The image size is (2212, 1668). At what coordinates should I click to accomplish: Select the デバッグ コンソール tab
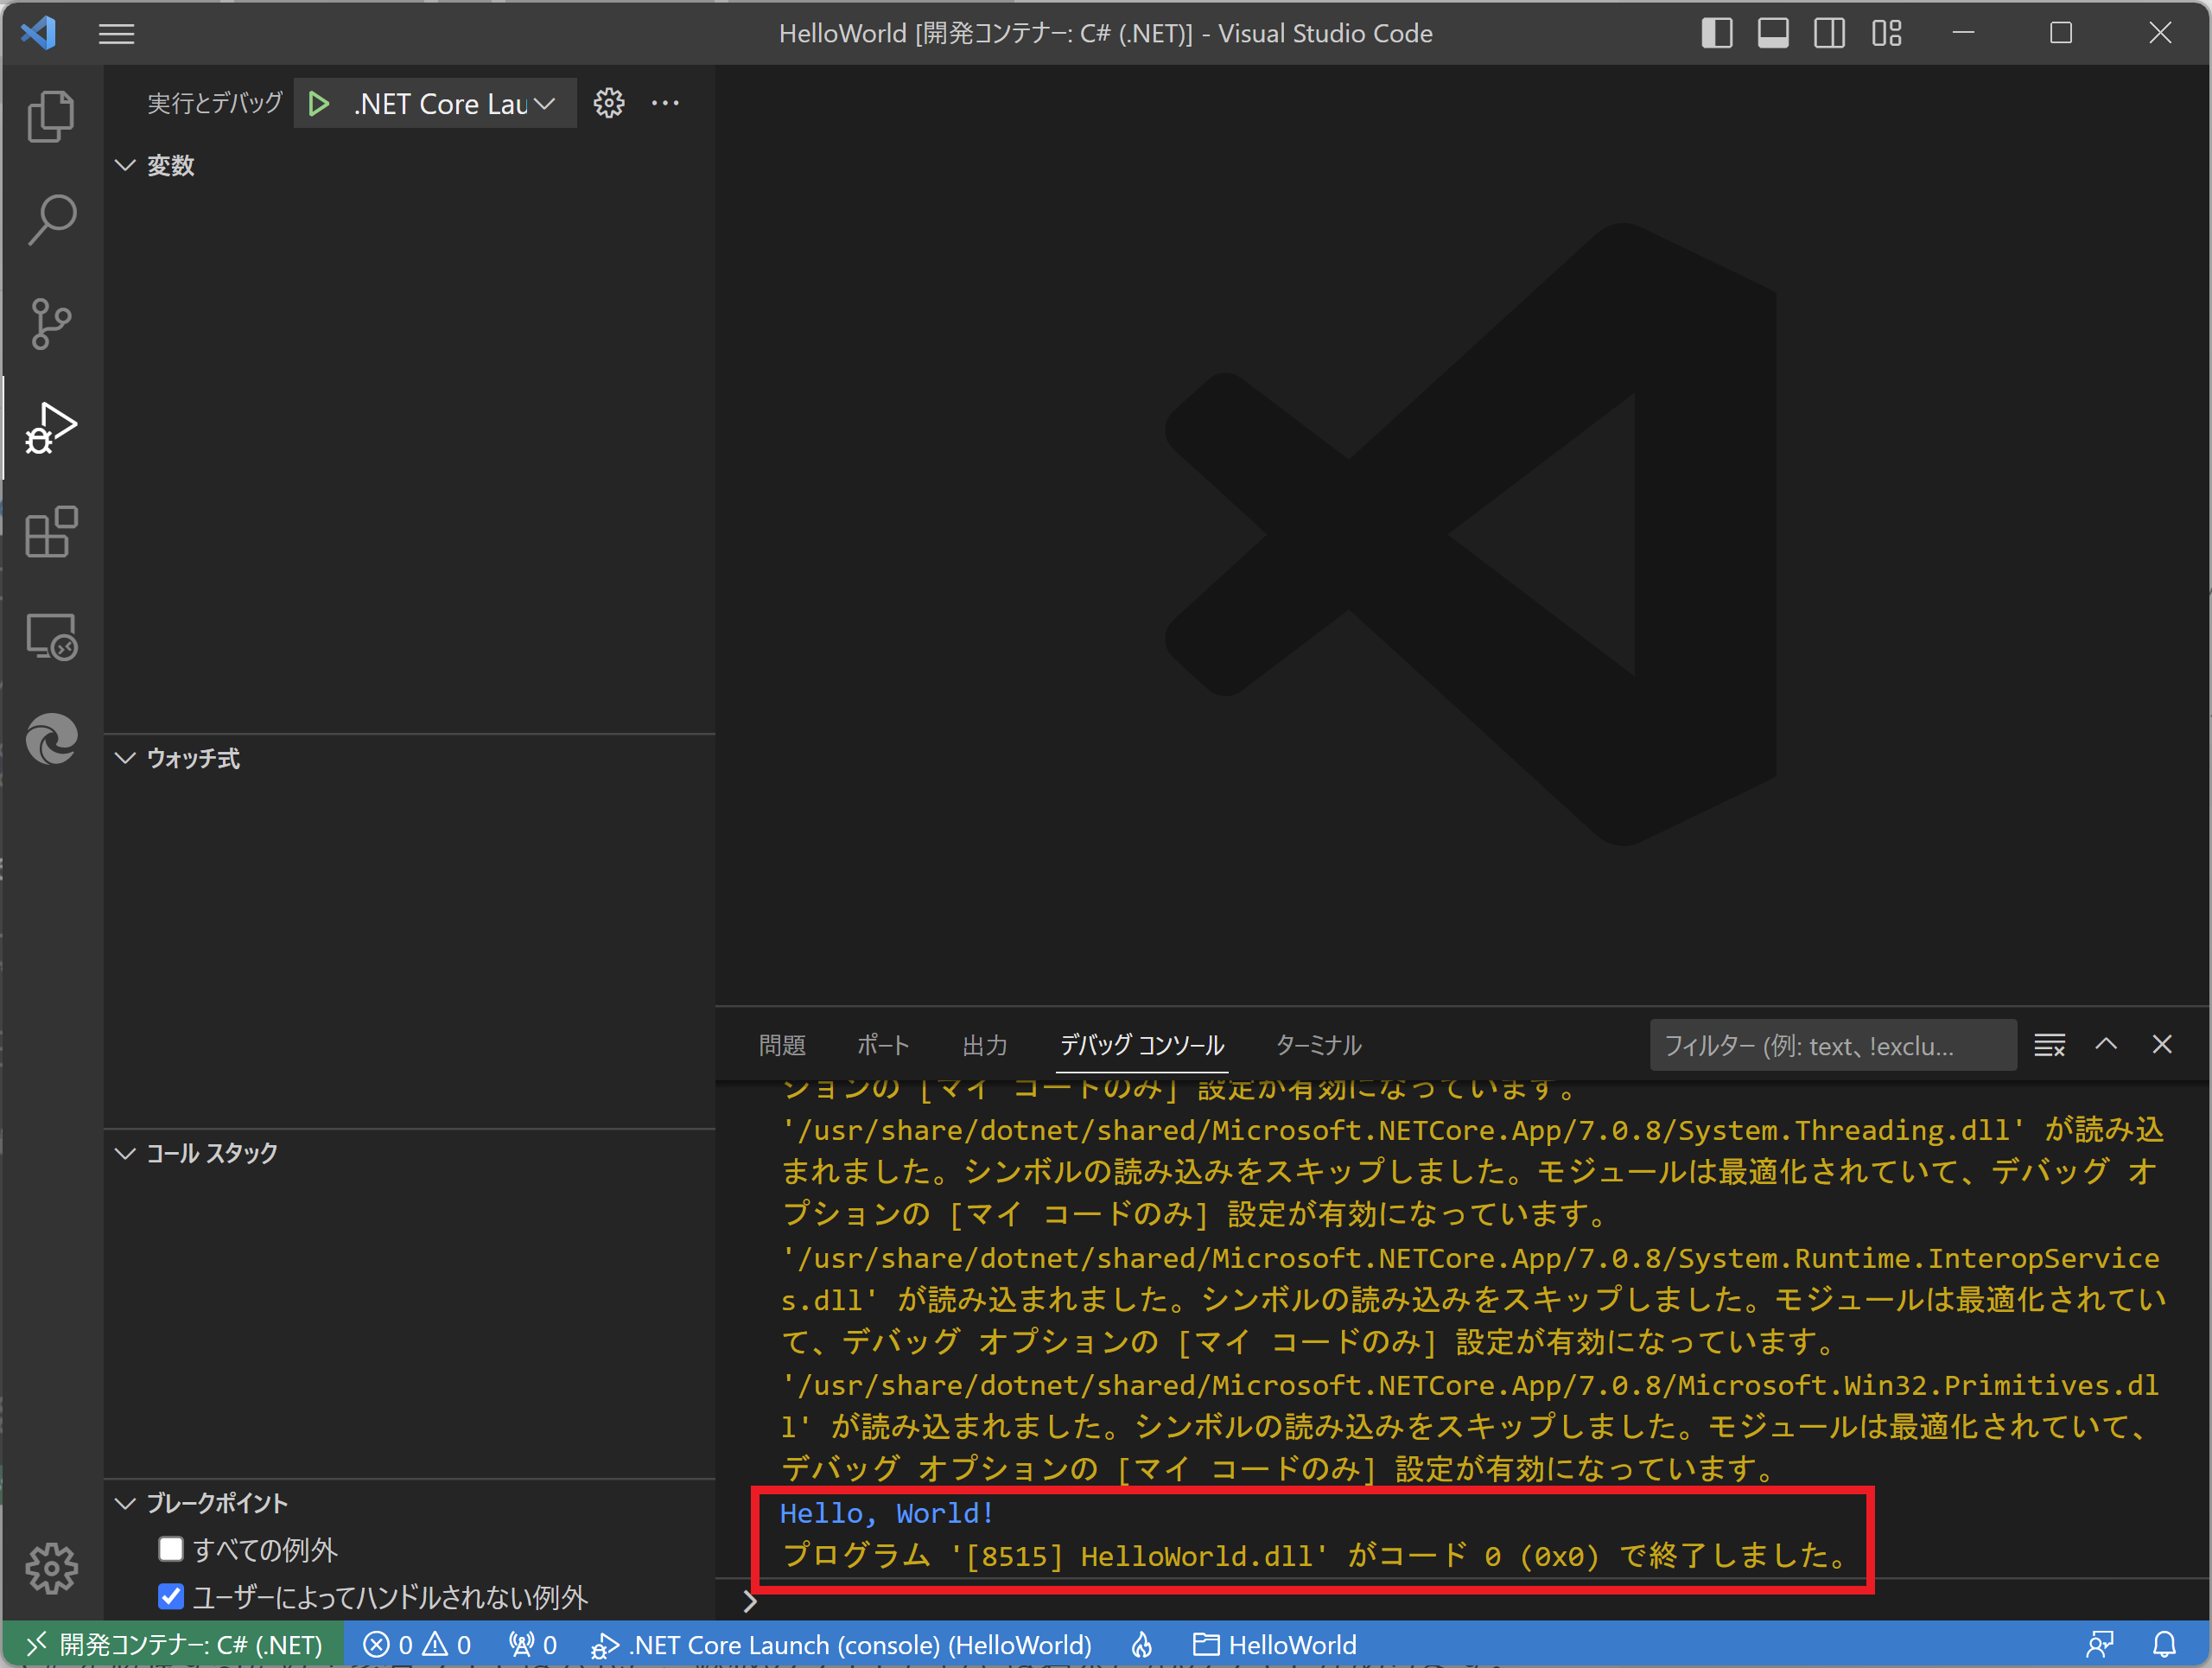pyautogui.click(x=1142, y=1045)
